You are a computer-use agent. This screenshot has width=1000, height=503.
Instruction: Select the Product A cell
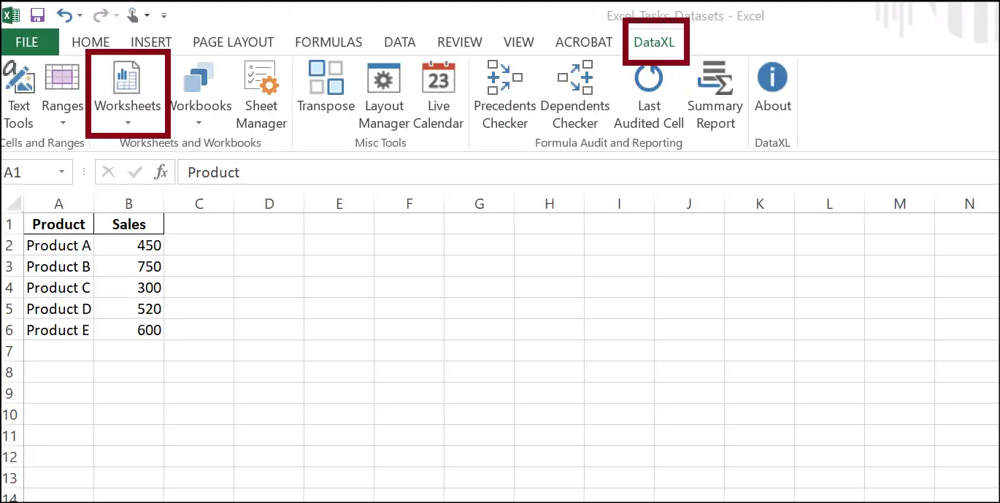coord(59,245)
